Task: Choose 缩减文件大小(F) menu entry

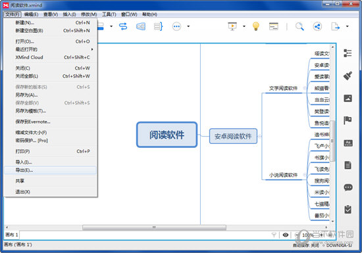Action: (x=50, y=133)
